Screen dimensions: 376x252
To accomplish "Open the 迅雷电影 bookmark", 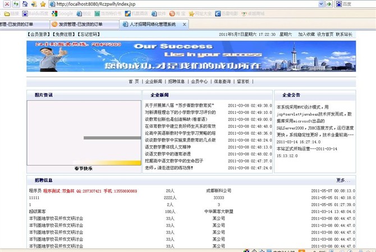I will pyautogui.click(x=226, y=13).
